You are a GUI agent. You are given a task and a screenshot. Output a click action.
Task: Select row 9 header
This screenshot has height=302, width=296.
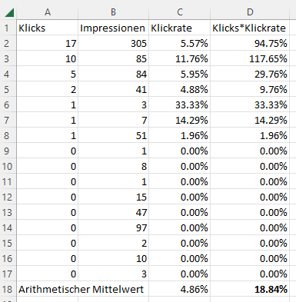coord(7,151)
